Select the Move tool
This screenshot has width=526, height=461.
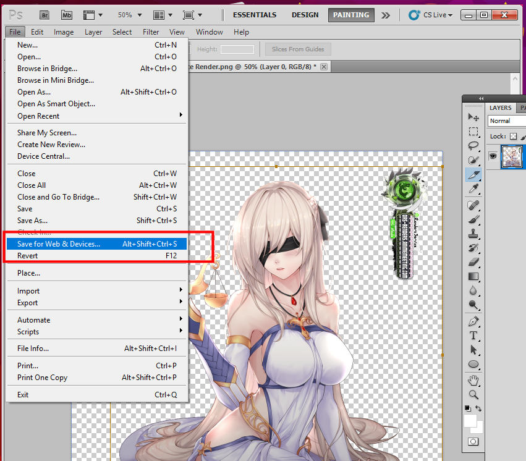pos(473,117)
